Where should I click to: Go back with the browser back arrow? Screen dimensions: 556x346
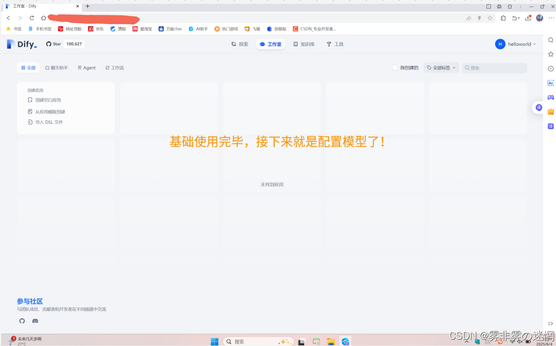click(x=8, y=18)
